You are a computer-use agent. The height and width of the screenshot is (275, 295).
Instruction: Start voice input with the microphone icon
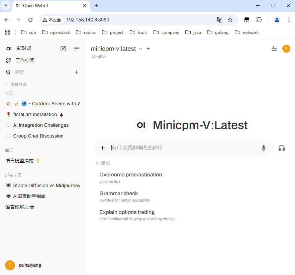point(264,148)
